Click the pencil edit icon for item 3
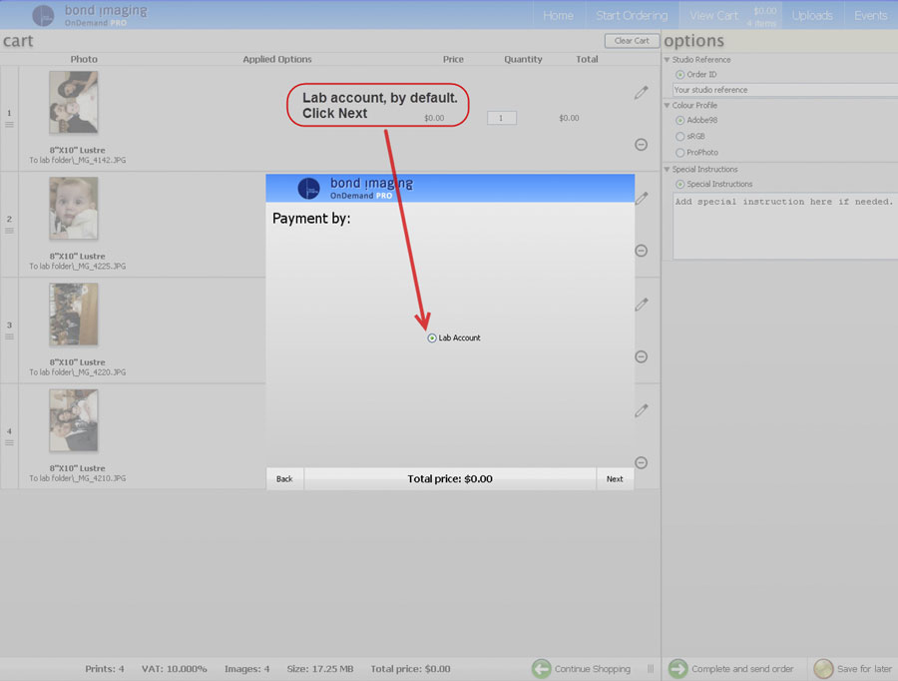This screenshot has height=681, width=898. pos(641,305)
